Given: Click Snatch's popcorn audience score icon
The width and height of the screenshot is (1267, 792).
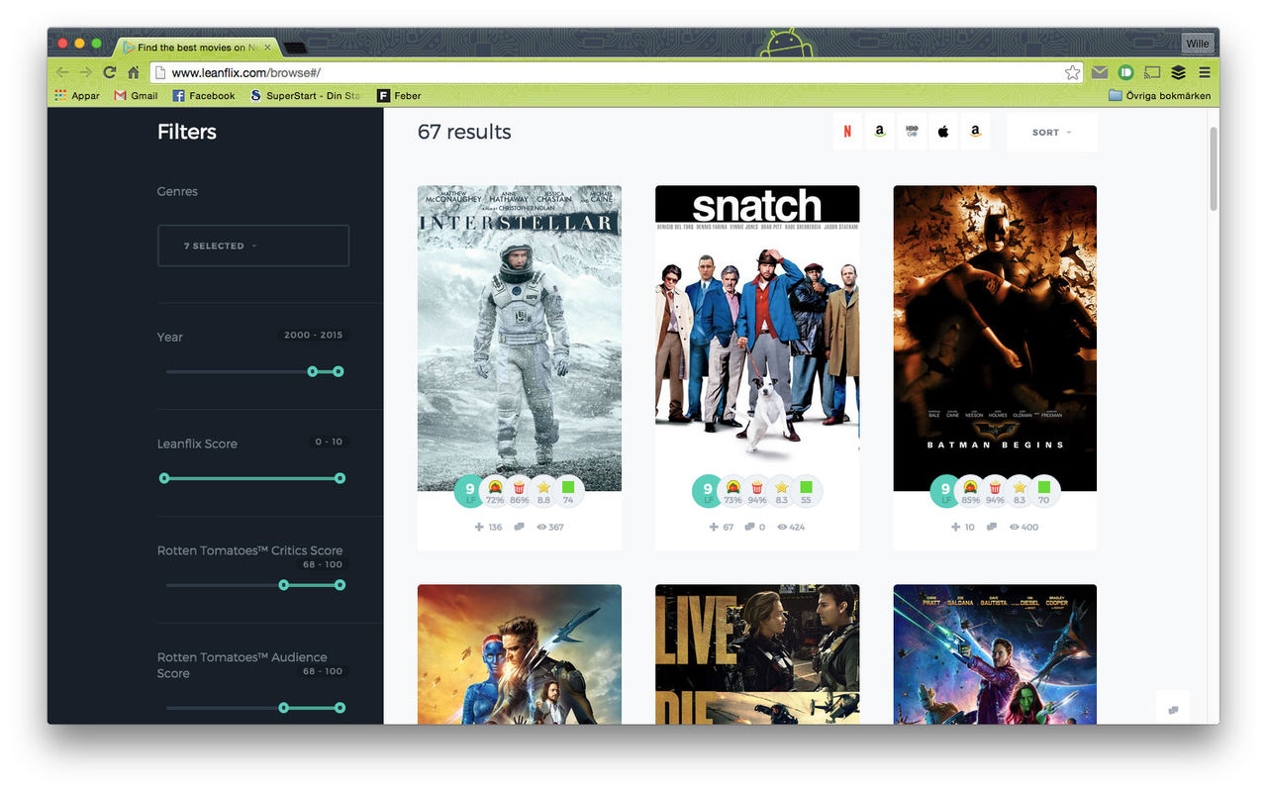Looking at the screenshot, I should [757, 487].
